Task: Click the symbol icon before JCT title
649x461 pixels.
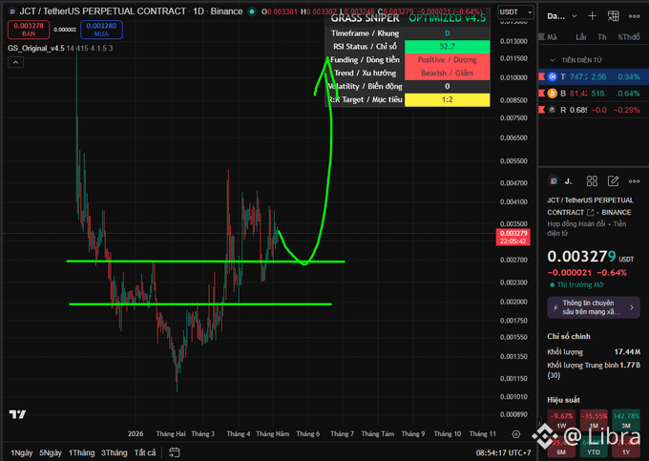Action: [x=12, y=11]
